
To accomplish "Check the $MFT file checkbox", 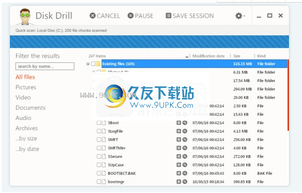I will click(x=99, y=139).
